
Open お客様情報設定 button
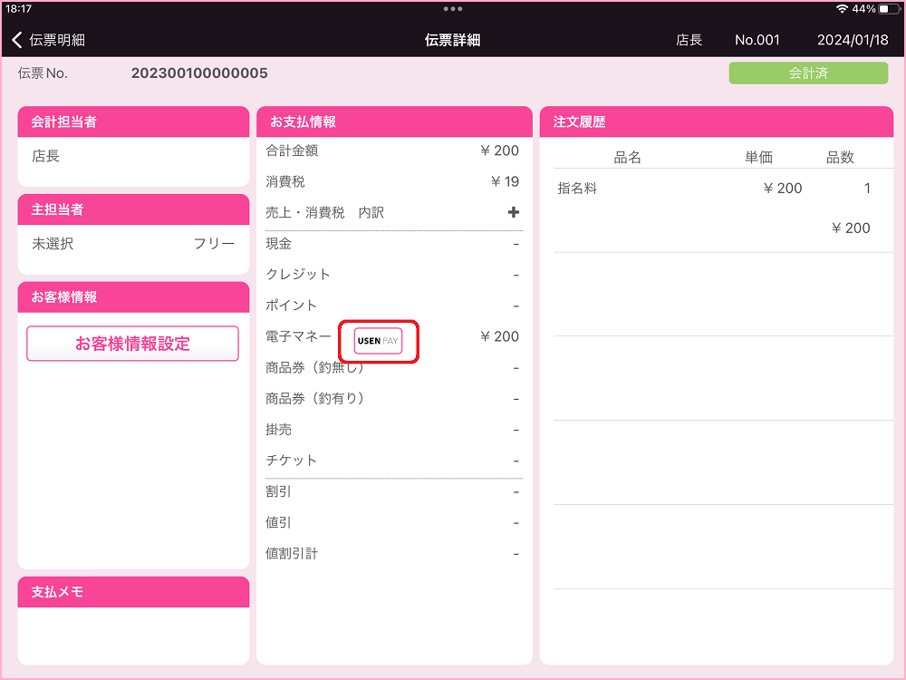pos(132,344)
